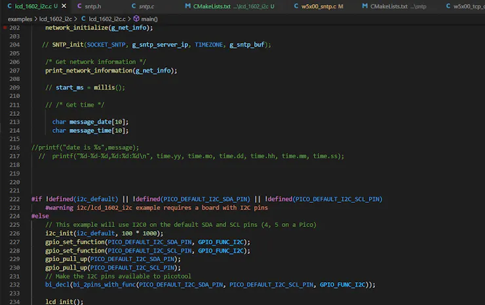Screen dimensions: 485x305
Task: Click bi_decl on line 232
Action: click(58, 285)
